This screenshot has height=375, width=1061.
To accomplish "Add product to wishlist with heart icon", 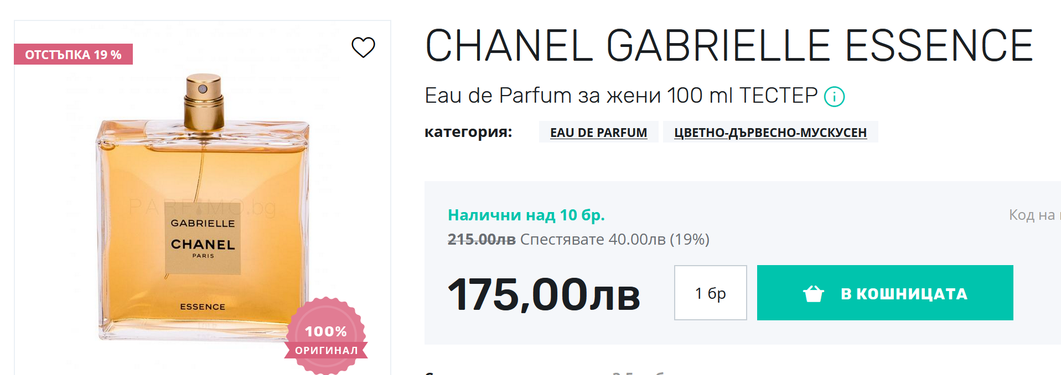I will 363,47.
